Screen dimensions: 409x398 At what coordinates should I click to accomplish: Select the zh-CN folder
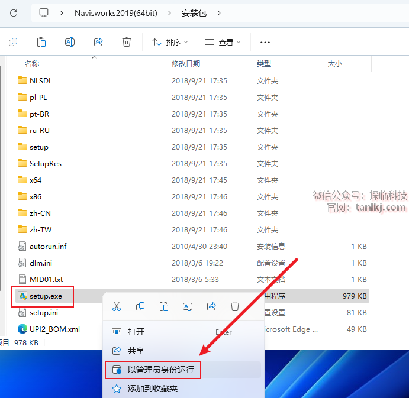coord(40,213)
